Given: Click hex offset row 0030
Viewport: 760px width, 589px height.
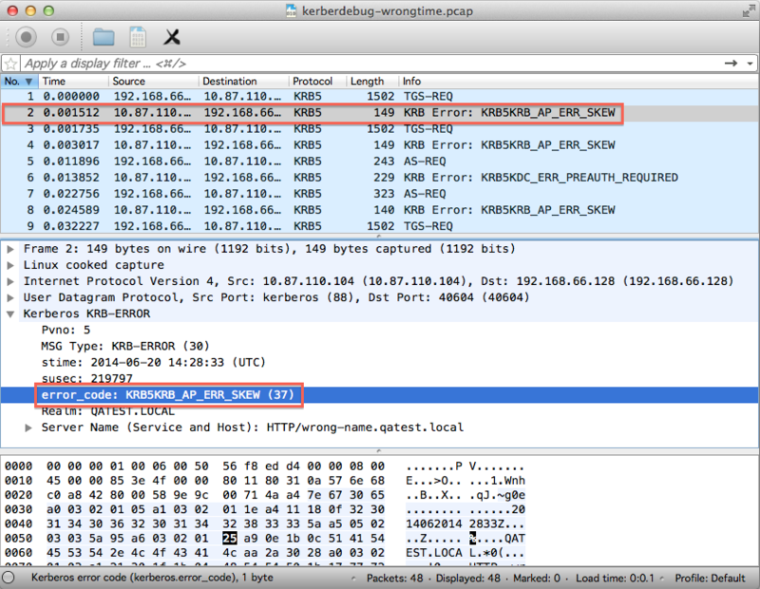Looking at the screenshot, I should click(18, 509).
